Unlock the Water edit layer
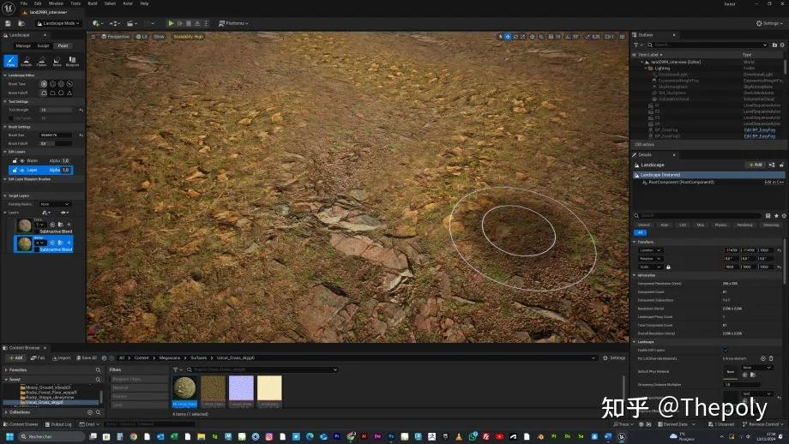 point(15,161)
